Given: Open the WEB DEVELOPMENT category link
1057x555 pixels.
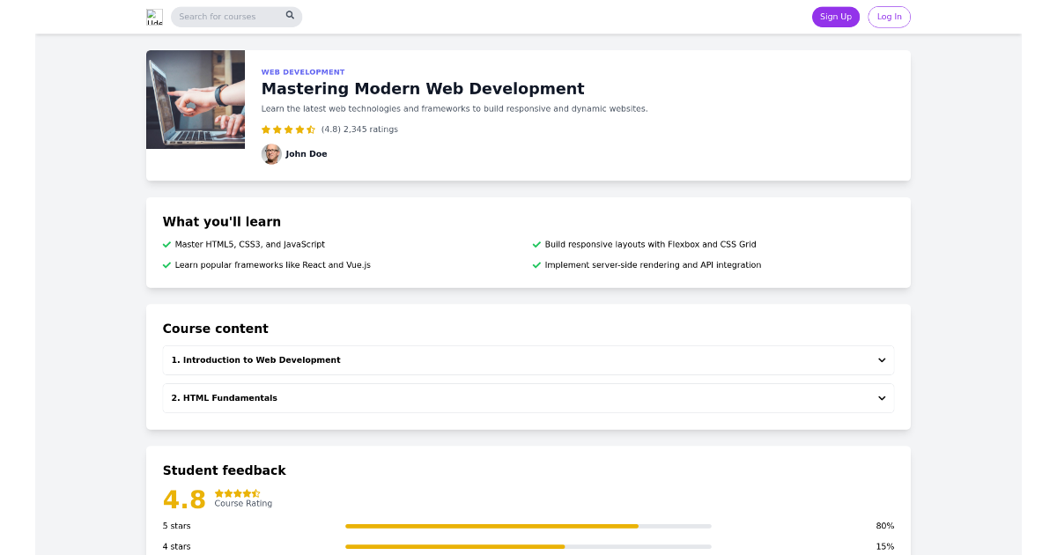Looking at the screenshot, I should pos(302,71).
